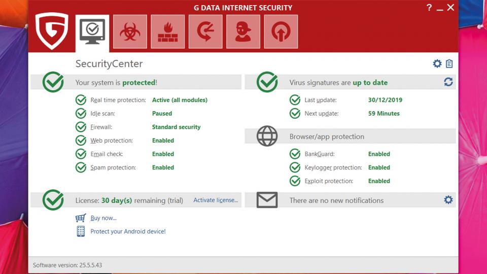The height and width of the screenshot is (274, 487).
Task: Open notification settings gear
Action: [448, 200]
